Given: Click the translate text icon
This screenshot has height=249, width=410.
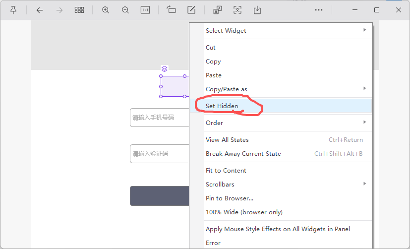Looking at the screenshot, I should tap(217, 10).
